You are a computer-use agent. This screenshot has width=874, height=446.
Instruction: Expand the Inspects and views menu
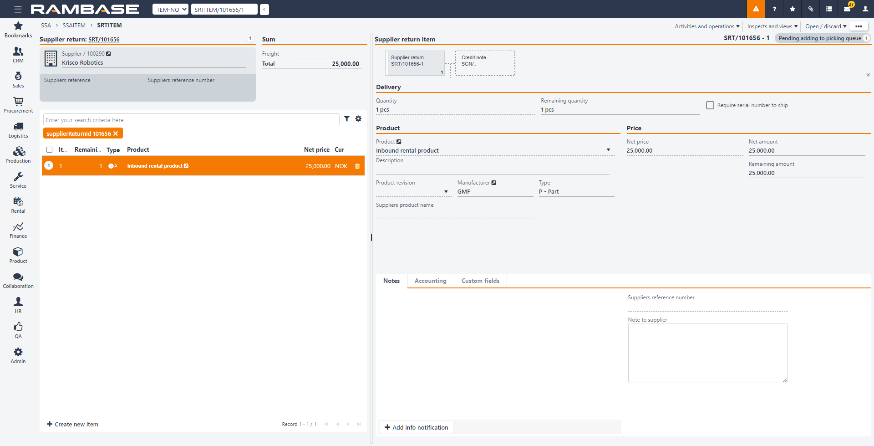pos(772,26)
